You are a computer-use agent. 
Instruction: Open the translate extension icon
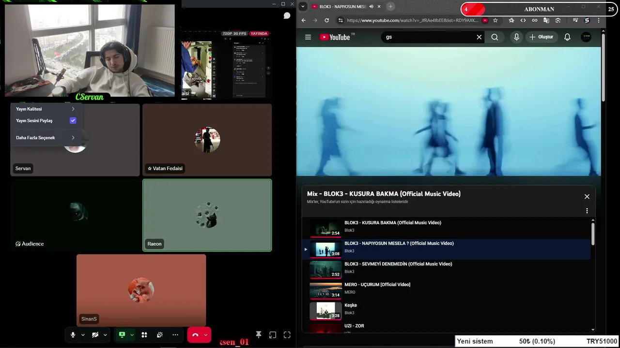pos(546,20)
